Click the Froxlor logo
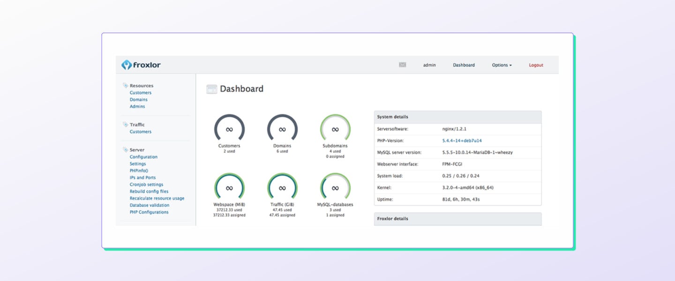The height and width of the screenshot is (281, 675). 141,65
